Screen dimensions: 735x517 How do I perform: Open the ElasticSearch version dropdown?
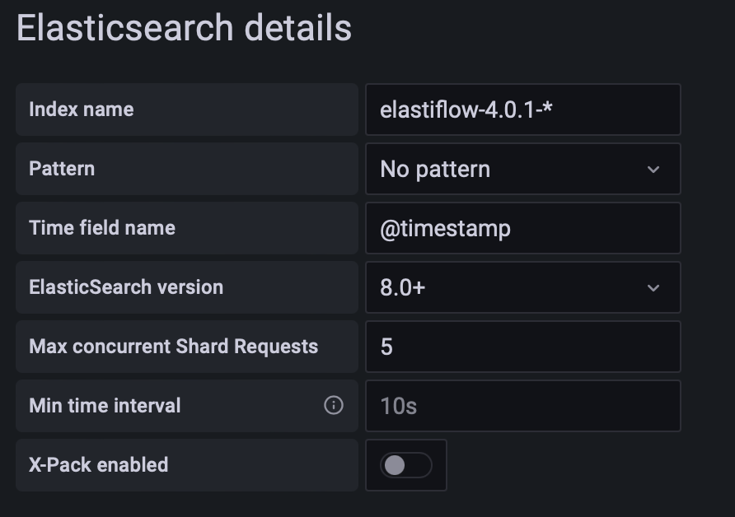[522, 287]
